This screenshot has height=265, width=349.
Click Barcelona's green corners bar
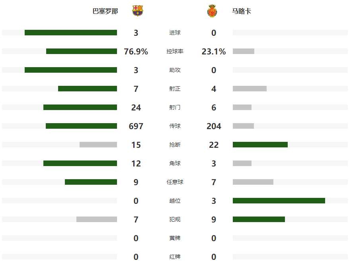pos(80,163)
